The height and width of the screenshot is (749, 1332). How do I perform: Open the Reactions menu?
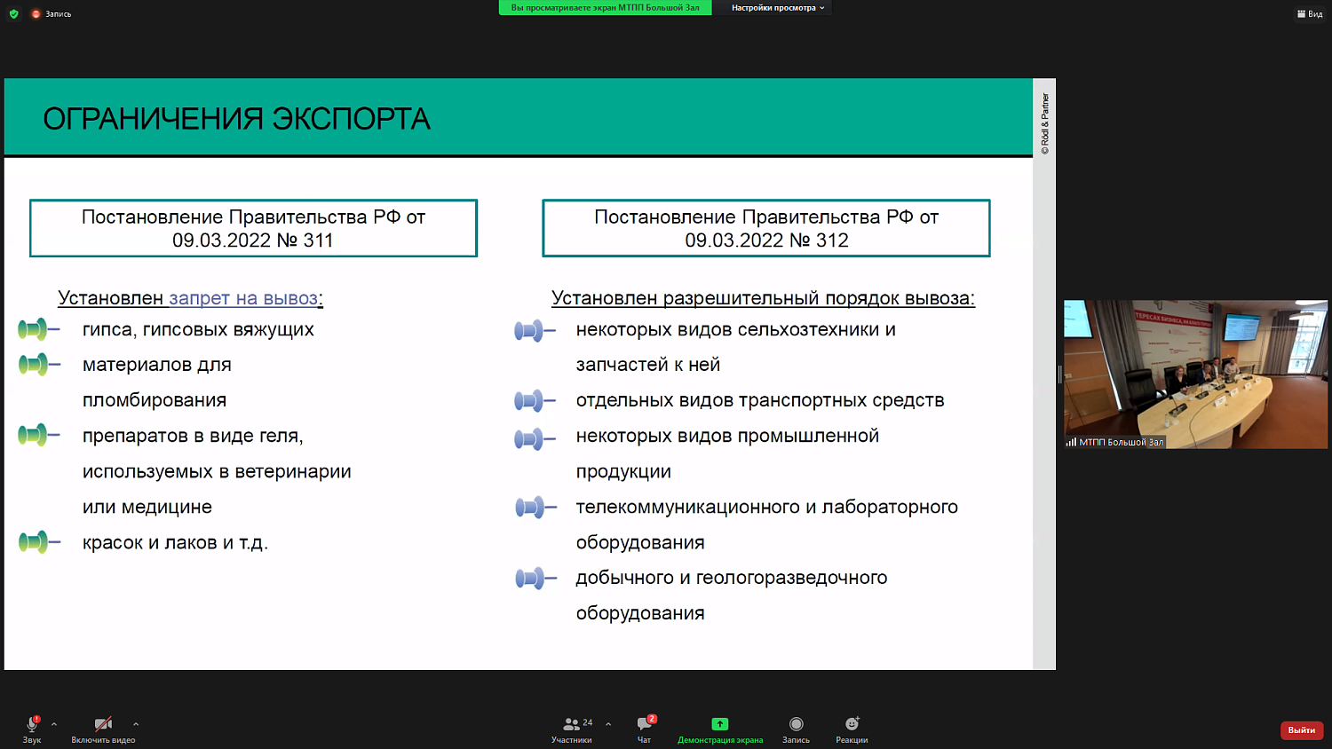(x=852, y=729)
